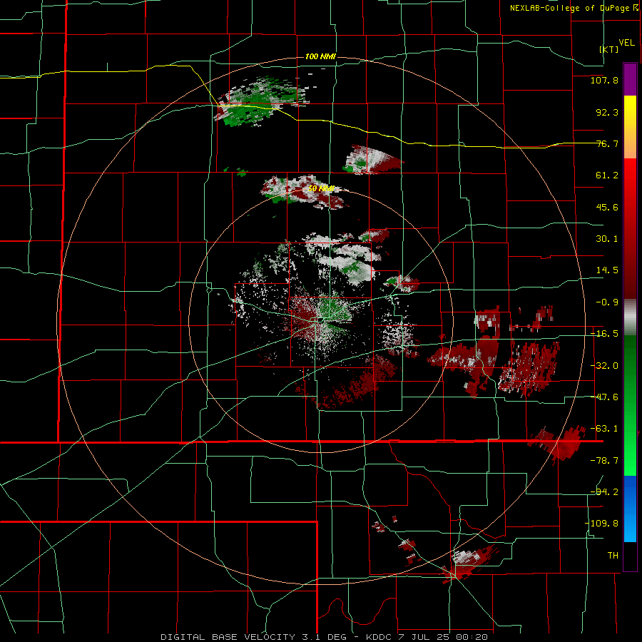
Task: Pick the gray-white segment of velocity scale
Action: point(630,317)
